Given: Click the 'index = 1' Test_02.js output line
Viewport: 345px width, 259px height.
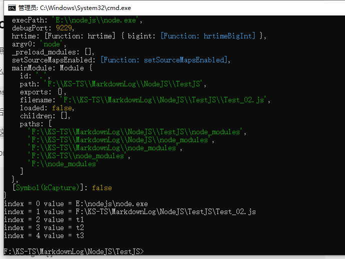Looking at the screenshot, I should [129, 212].
